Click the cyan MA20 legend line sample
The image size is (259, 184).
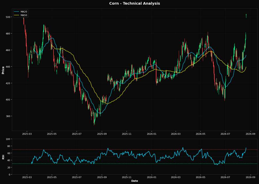click(x=17, y=12)
